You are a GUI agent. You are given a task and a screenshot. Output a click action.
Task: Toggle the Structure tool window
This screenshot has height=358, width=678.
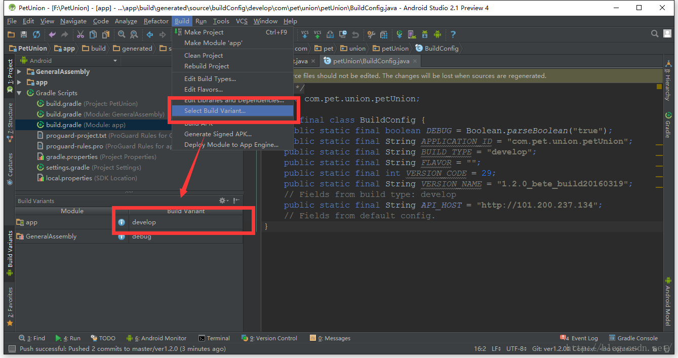click(x=10, y=122)
